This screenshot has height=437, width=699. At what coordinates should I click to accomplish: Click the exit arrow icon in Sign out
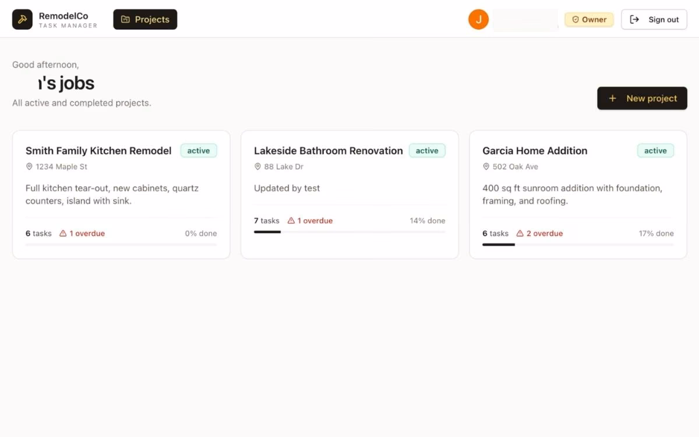pos(635,19)
